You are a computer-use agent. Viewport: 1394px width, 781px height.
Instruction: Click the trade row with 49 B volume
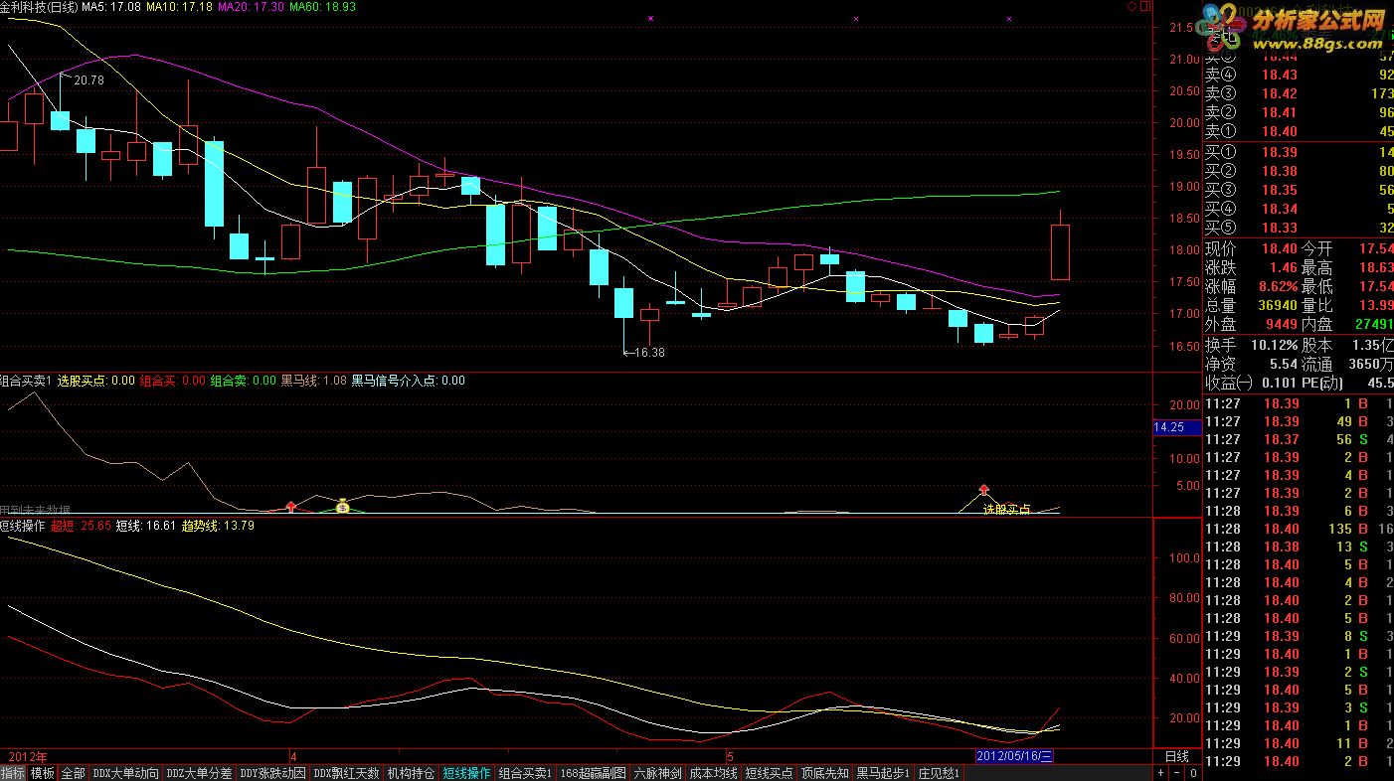click(1299, 421)
